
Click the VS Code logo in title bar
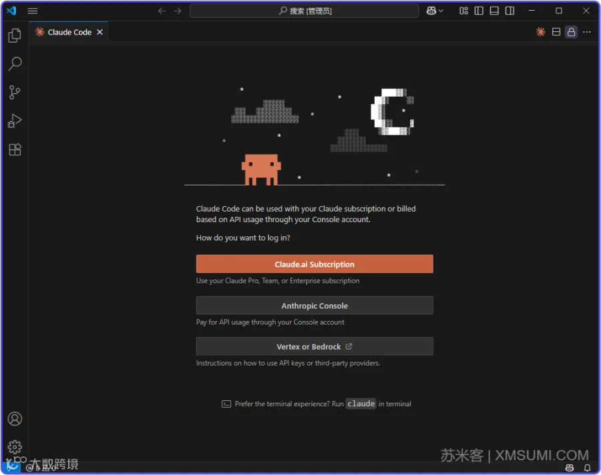11,11
